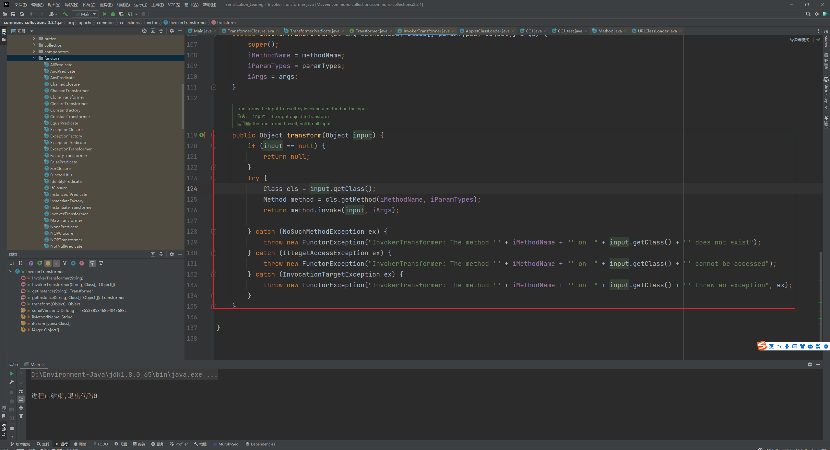Viewport: 830px width, 450px height.
Task: Collapse InvokerTransformer node in structure
Action: pos(11,271)
